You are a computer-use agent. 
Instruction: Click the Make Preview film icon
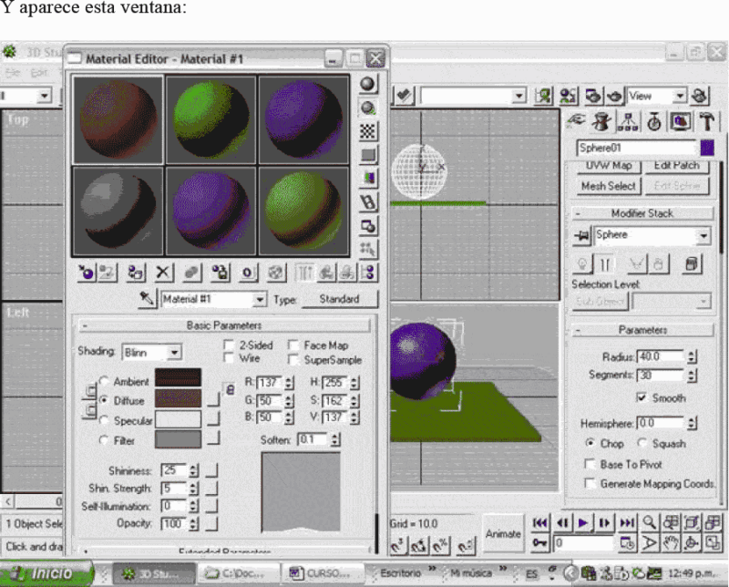[367, 202]
